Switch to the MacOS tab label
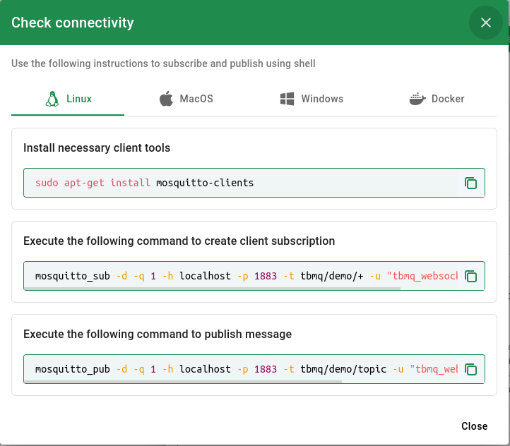510x446 pixels. tap(196, 99)
